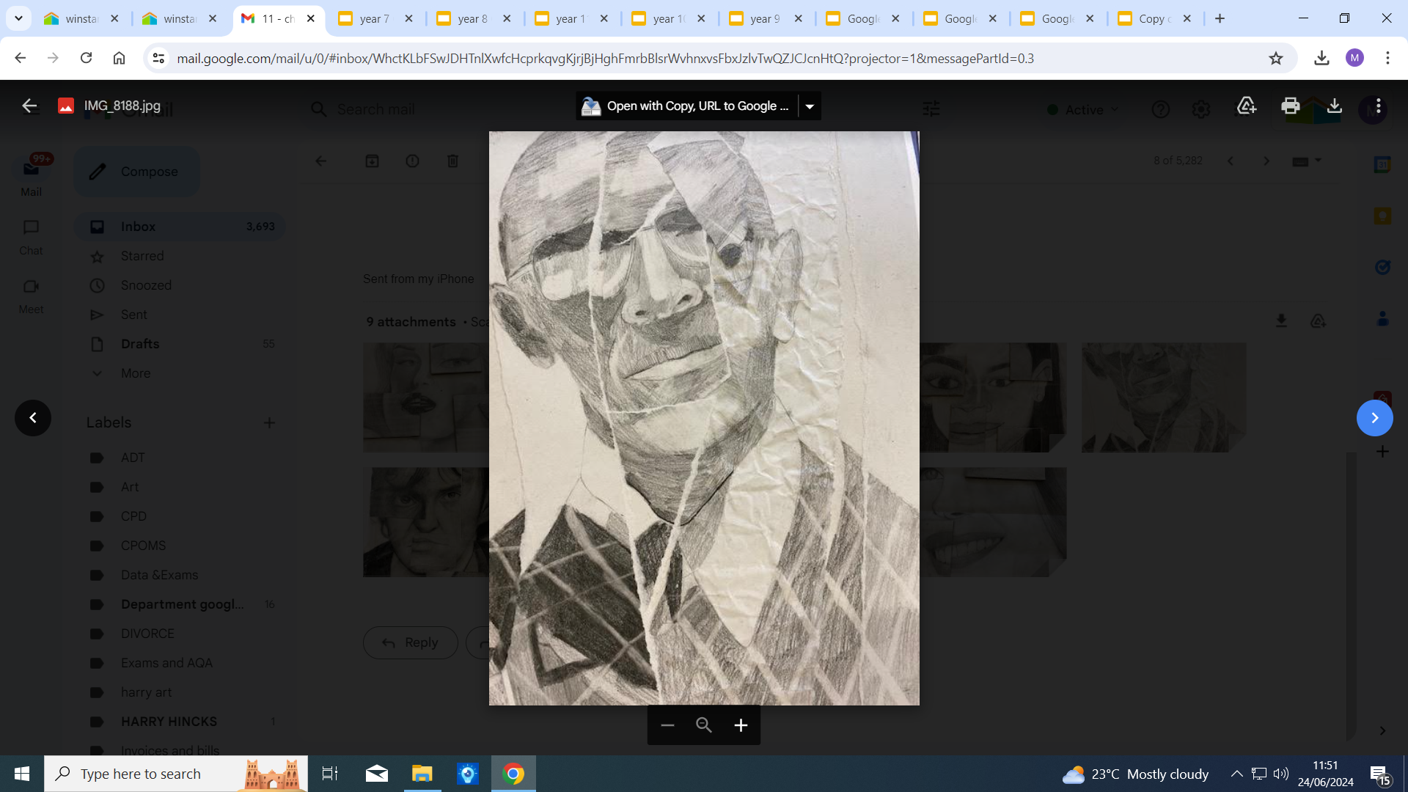Open a new browser tab

(1220, 19)
